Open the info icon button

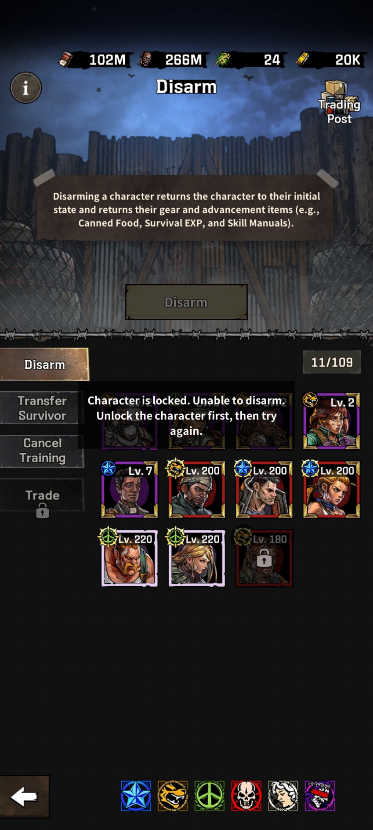click(x=26, y=88)
